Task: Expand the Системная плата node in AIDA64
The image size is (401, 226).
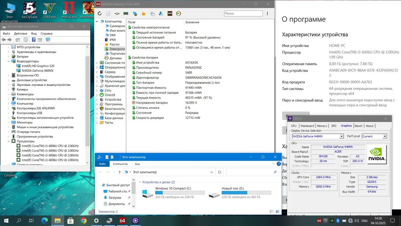Action: point(97,63)
